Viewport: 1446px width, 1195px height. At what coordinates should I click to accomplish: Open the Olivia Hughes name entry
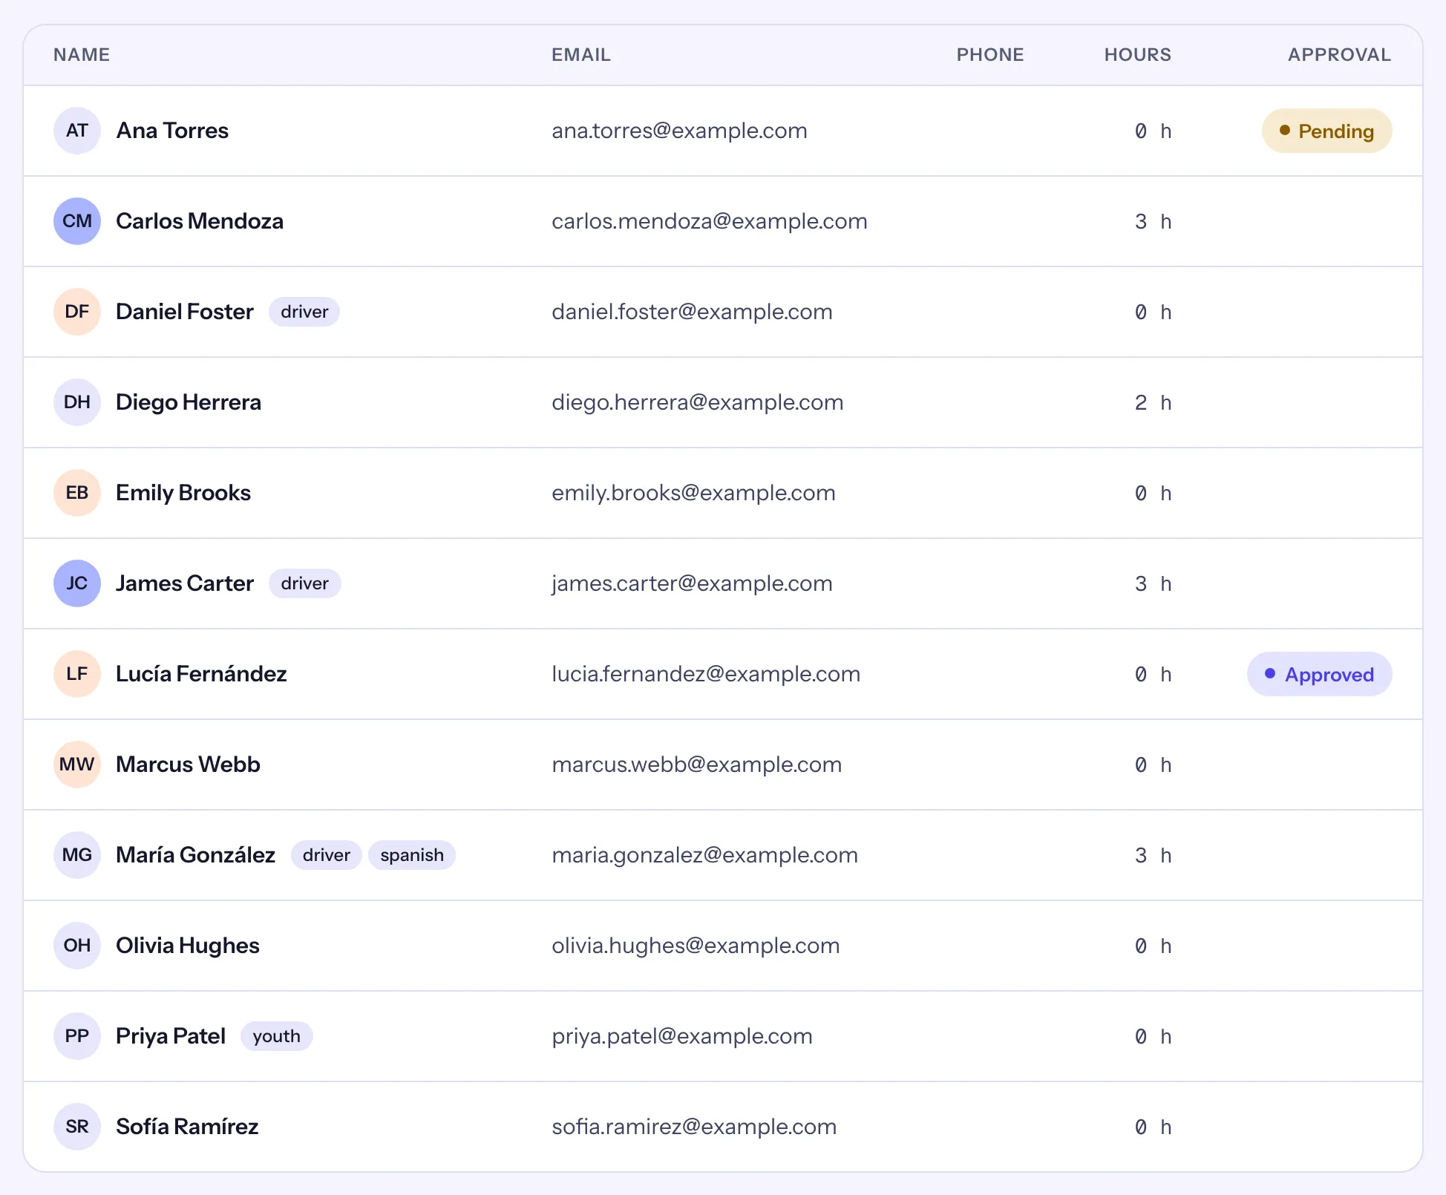click(x=188, y=946)
